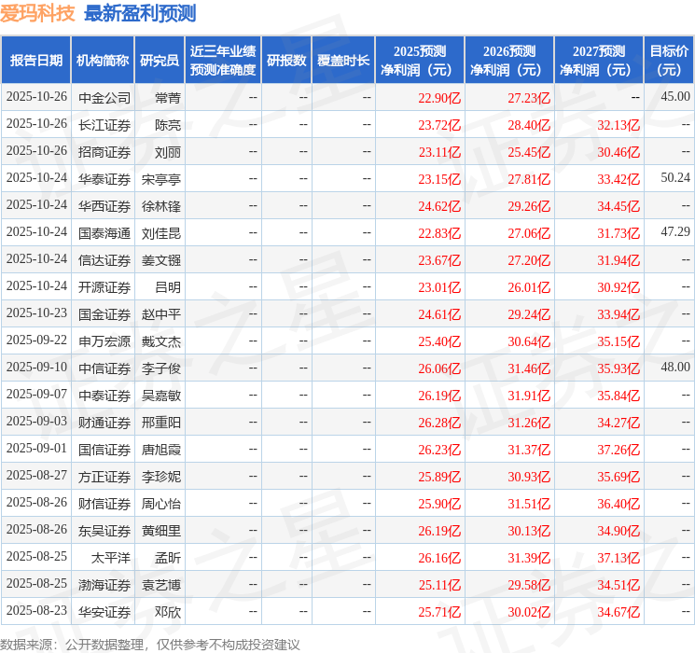
Task: Select the 覆盖时长 column header
Action: click(342, 60)
